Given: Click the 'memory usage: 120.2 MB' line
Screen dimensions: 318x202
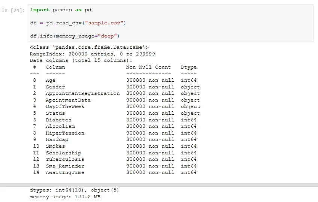Looking at the screenshot, I should click(x=65, y=197).
